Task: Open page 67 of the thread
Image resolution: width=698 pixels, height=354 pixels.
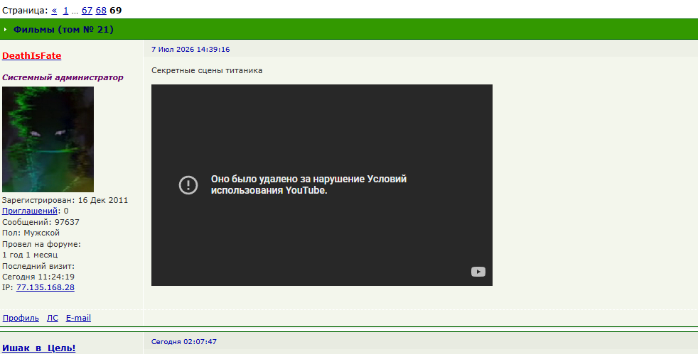Action: pos(87,10)
